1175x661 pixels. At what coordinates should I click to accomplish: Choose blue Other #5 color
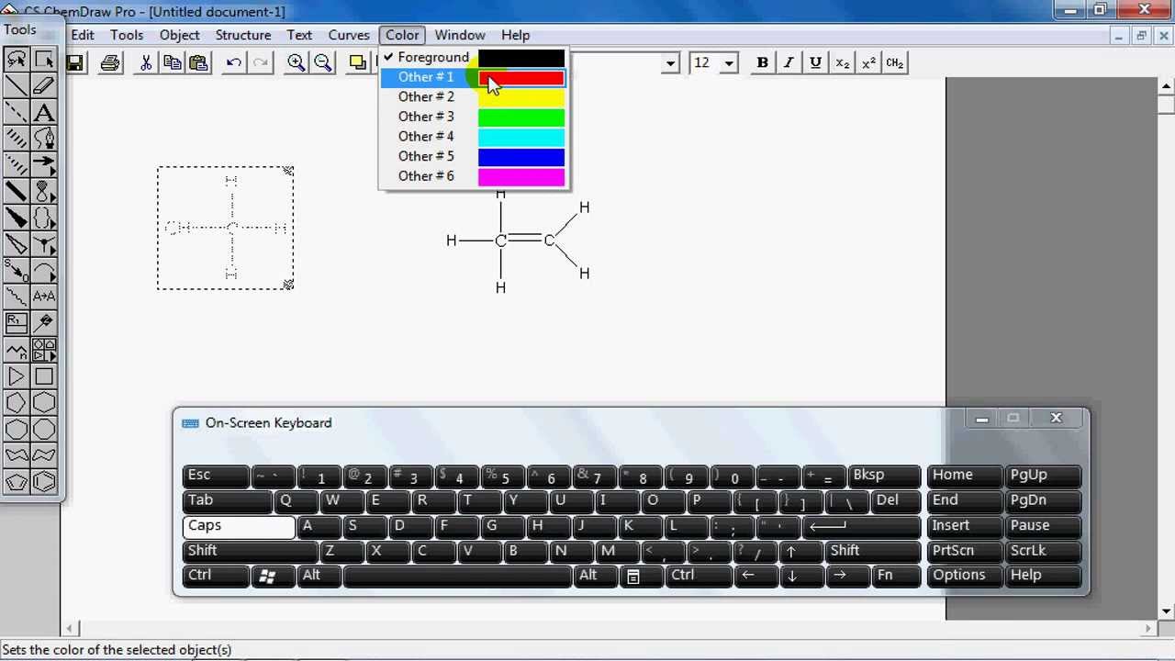coord(474,156)
